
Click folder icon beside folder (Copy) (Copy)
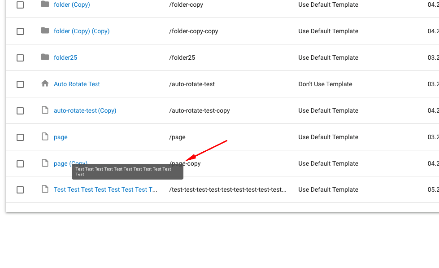pyautogui.click(x=45, y=30)
